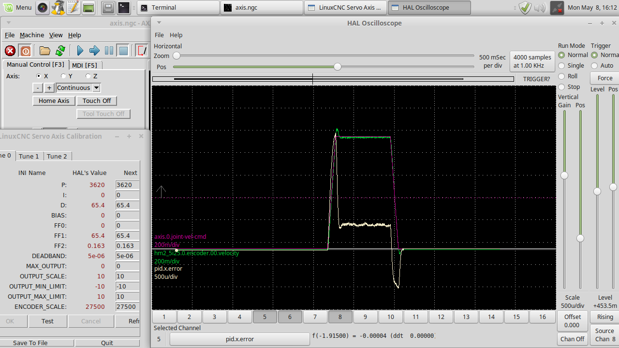The image size is (619, 348).
Task: Launch terminal from the panel launcher icon
Action: point(124,7)
